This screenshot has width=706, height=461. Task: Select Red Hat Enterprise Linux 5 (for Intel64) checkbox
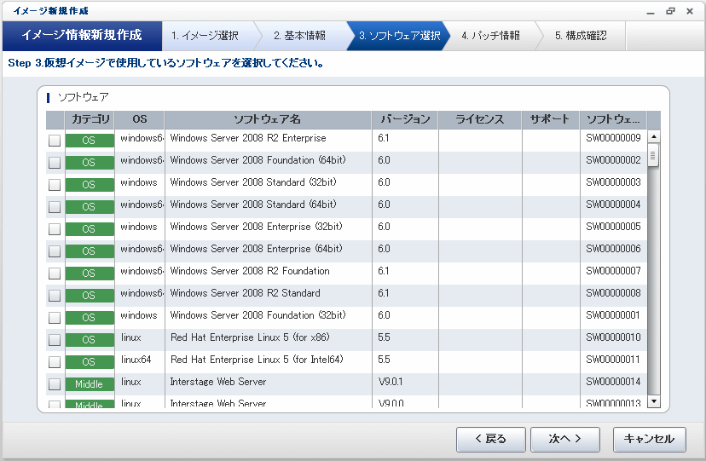tap(55, 361)
